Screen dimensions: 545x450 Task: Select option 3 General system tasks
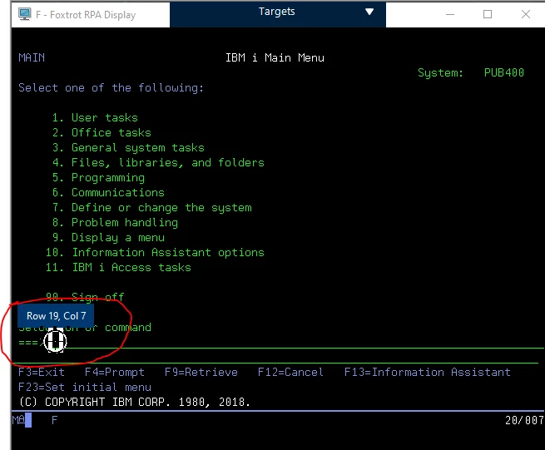[x=128, y=147]
